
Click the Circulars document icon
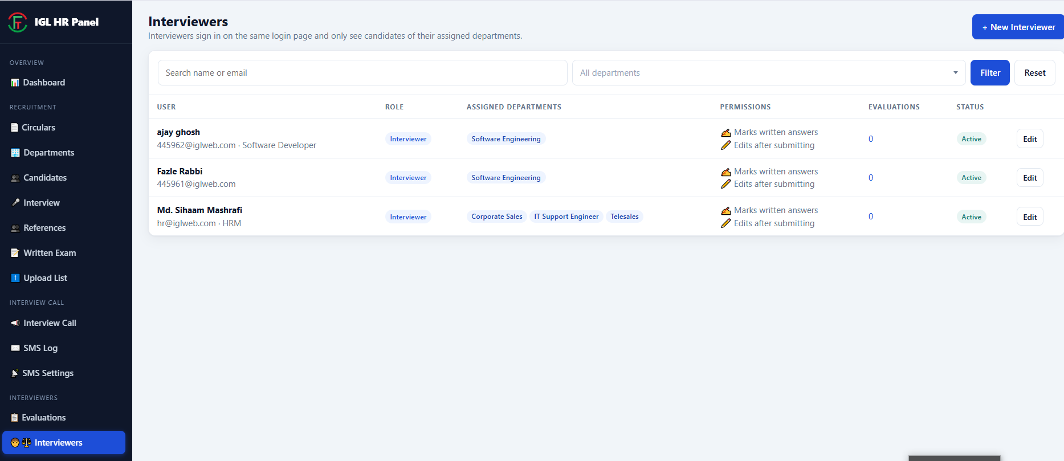pos(15,128)
